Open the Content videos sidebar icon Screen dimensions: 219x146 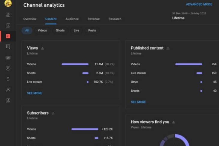point(8,25)
